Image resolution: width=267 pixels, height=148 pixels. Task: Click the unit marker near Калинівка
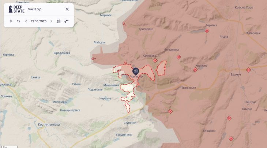(x=155, y=60)
